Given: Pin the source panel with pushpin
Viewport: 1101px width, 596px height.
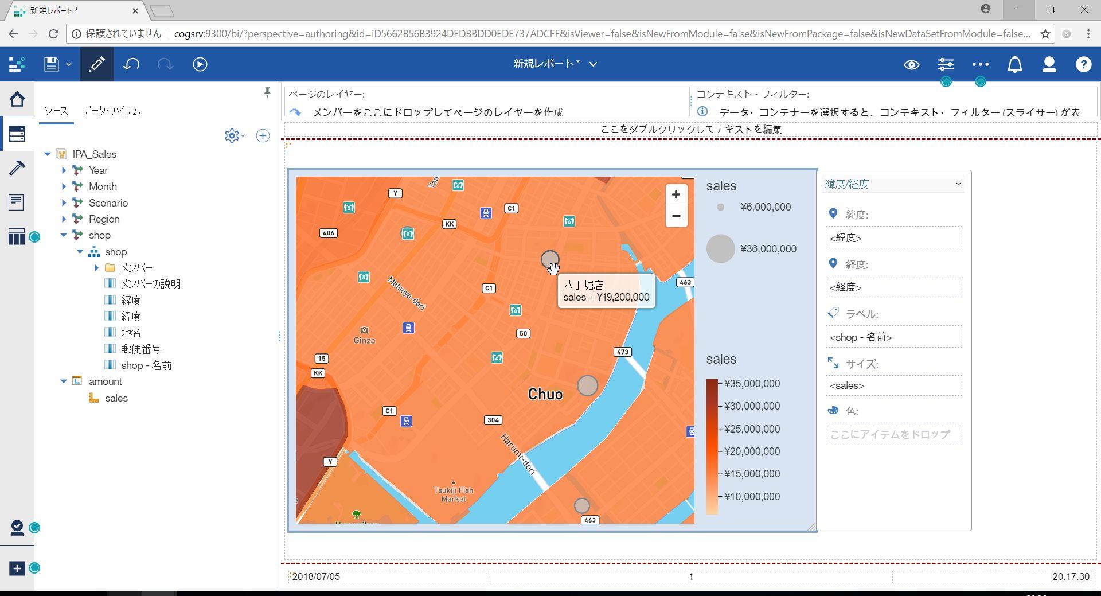Looking at the screenshot, I should click(x=267, y=92).
